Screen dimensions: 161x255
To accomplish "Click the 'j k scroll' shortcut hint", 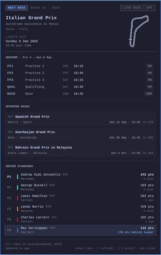I will [126, 248].
